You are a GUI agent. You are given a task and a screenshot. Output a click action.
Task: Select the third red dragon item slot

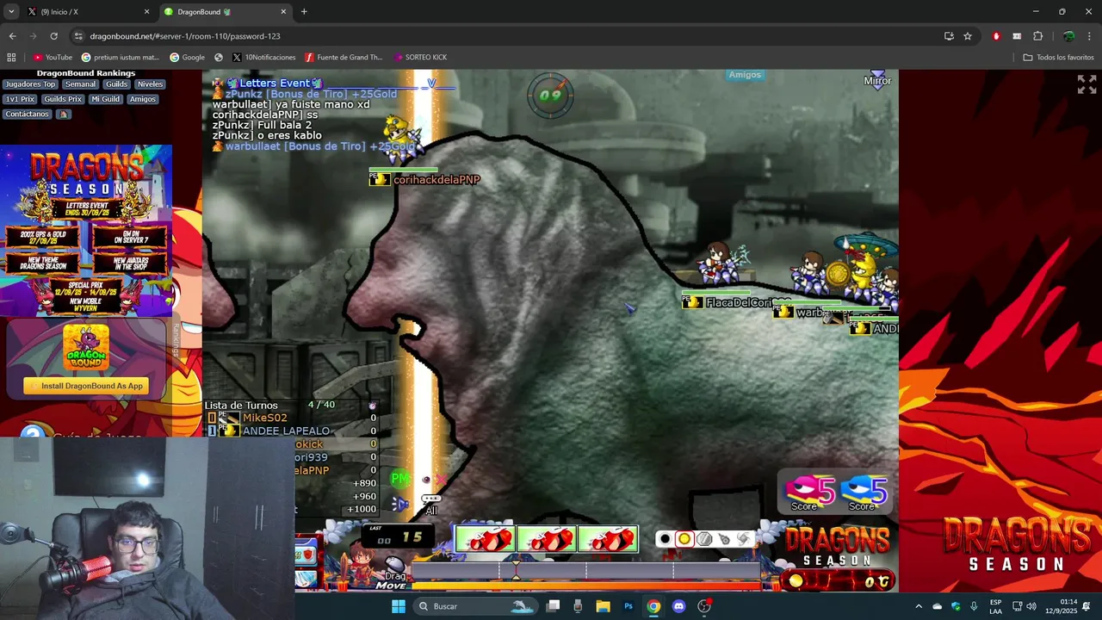click(x=608, y=539)
